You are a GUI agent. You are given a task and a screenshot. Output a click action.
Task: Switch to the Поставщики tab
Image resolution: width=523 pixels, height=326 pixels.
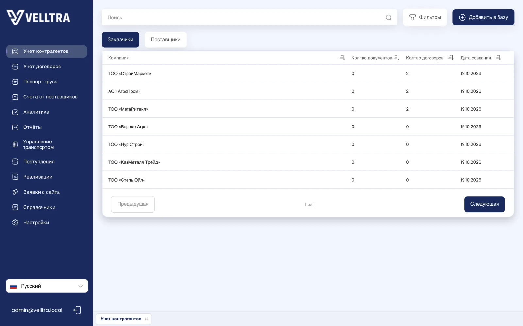[x=165, y=39]
